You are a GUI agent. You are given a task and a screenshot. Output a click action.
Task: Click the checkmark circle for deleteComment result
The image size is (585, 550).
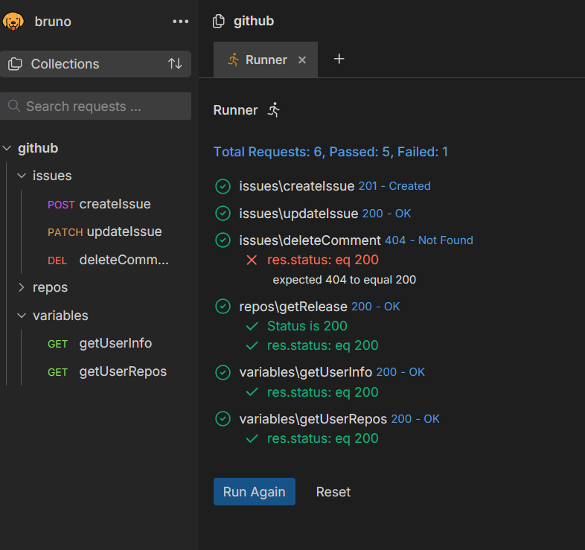pos(223,240)
